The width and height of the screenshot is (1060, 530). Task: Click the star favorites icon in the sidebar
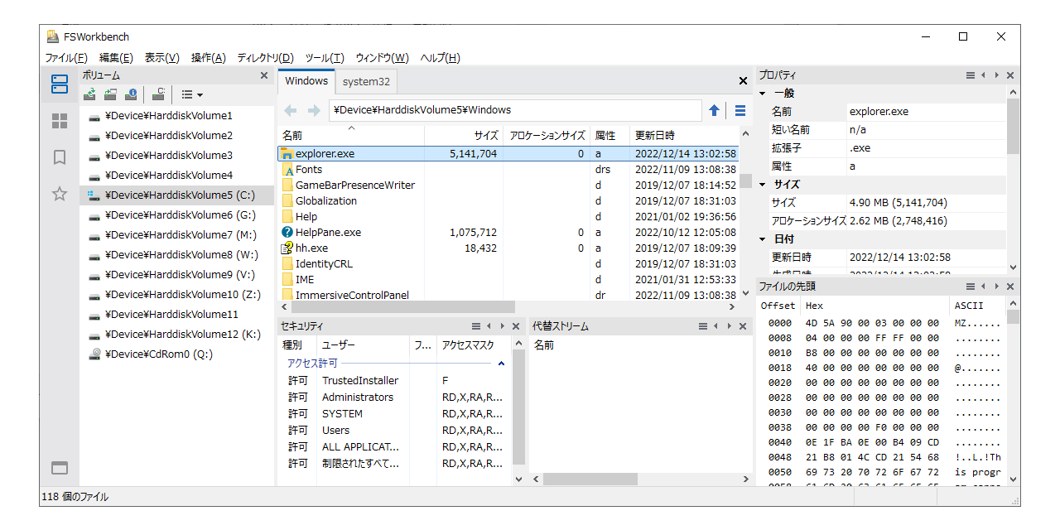click(x=59, y=194)
